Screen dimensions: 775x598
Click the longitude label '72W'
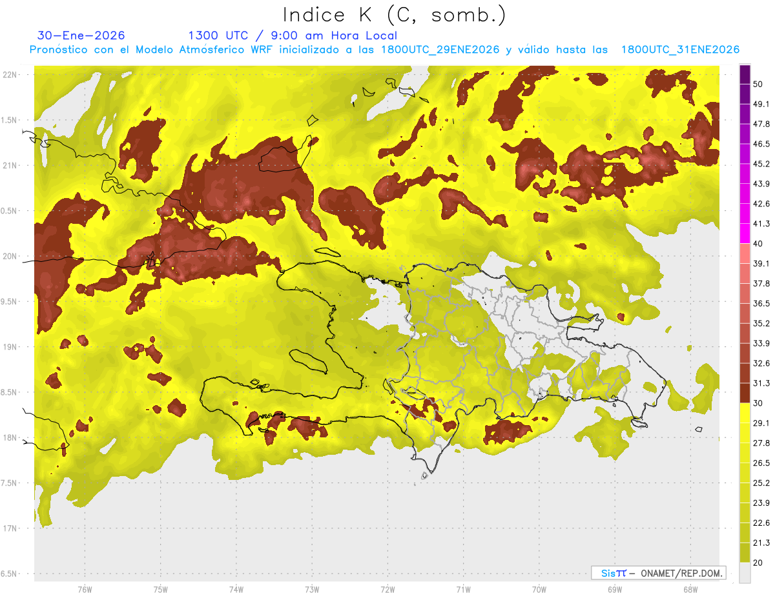pos(387,590)
